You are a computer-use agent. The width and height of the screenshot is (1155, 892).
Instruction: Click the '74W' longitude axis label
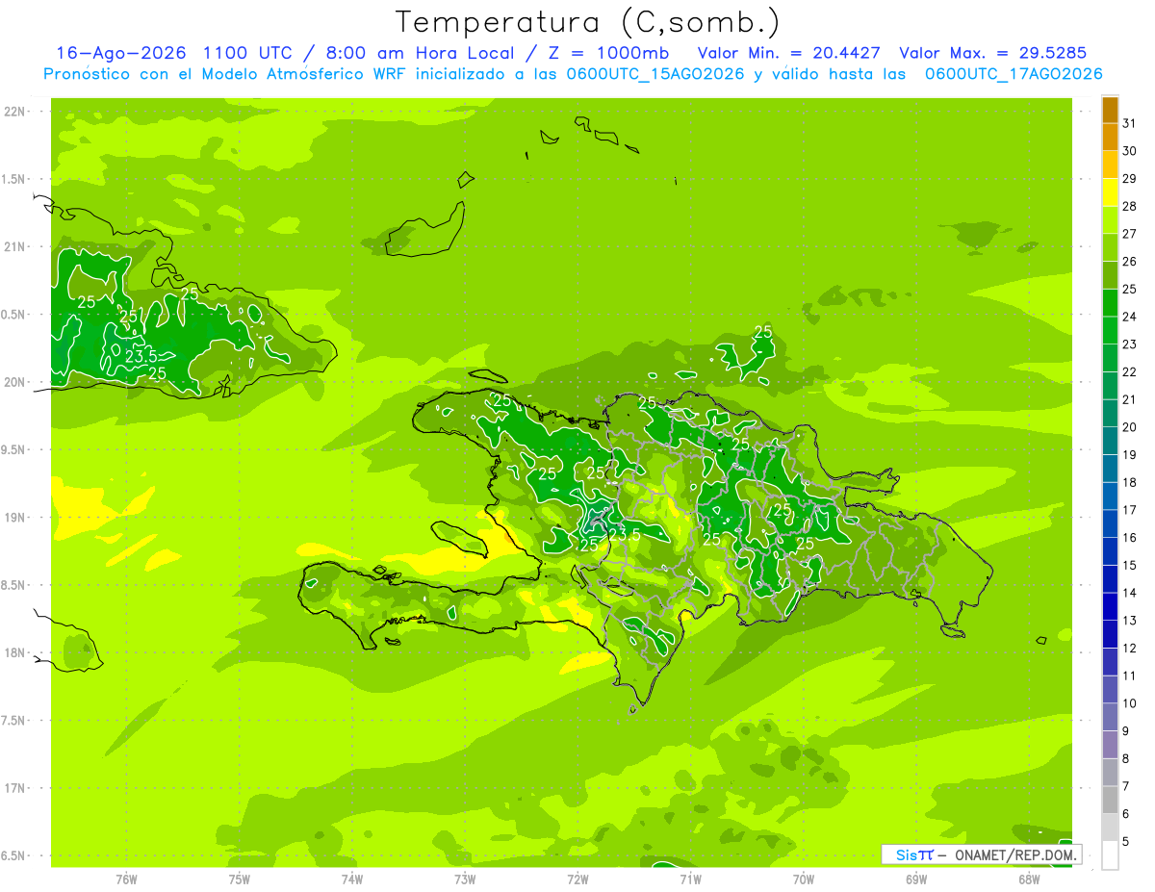[352, 879]
